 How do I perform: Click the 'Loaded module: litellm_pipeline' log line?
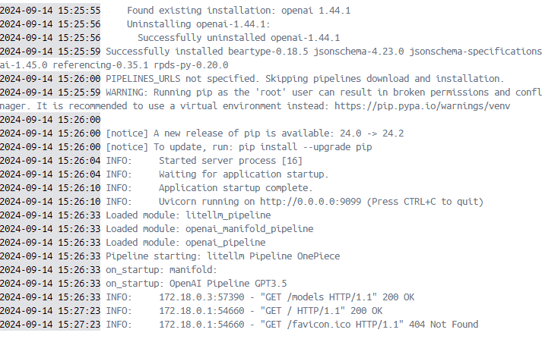[188, 215]
